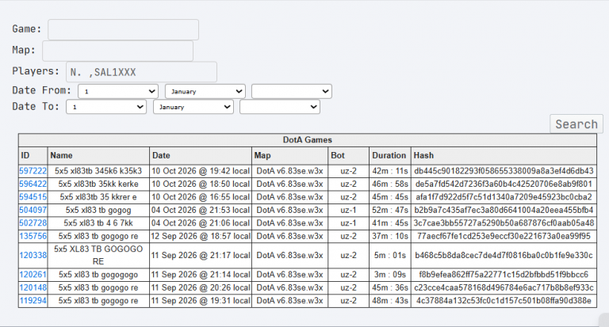
Task: Open the Date To day dropdown
Action: click(x=106, y=107)
